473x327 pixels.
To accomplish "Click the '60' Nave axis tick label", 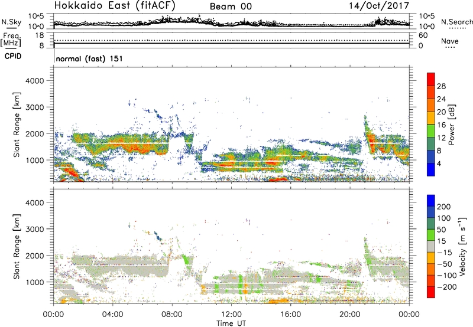I will [x=423, y=35].
